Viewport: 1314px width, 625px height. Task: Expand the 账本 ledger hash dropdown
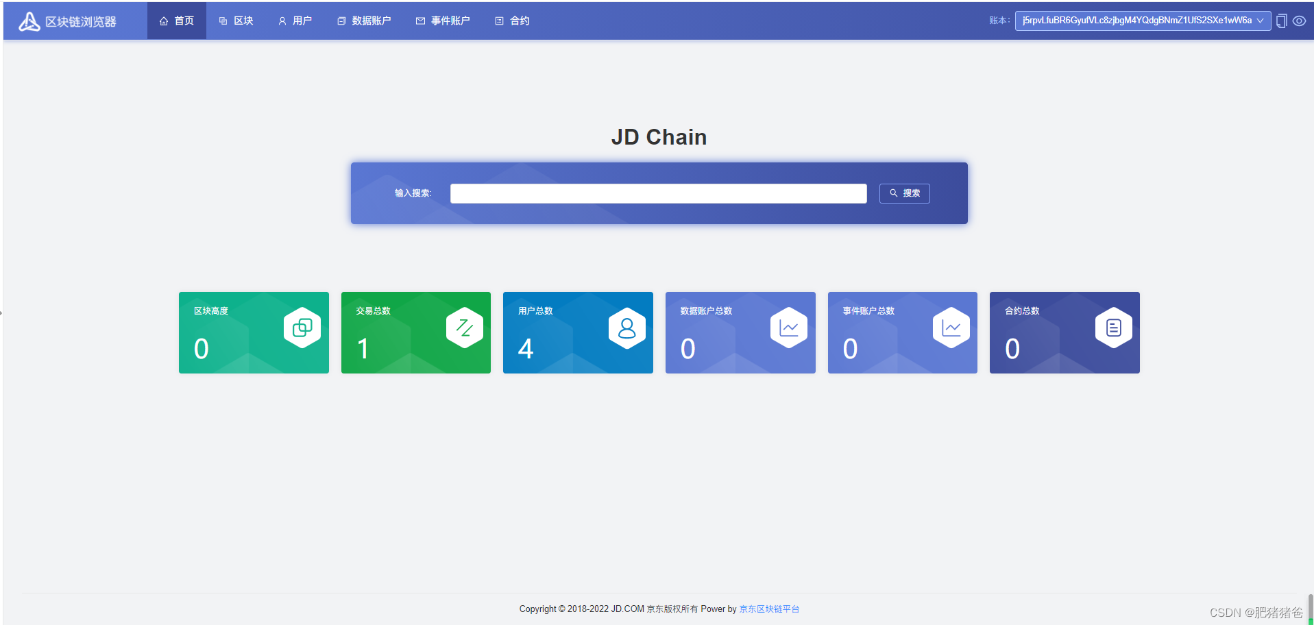[1143, 21]
